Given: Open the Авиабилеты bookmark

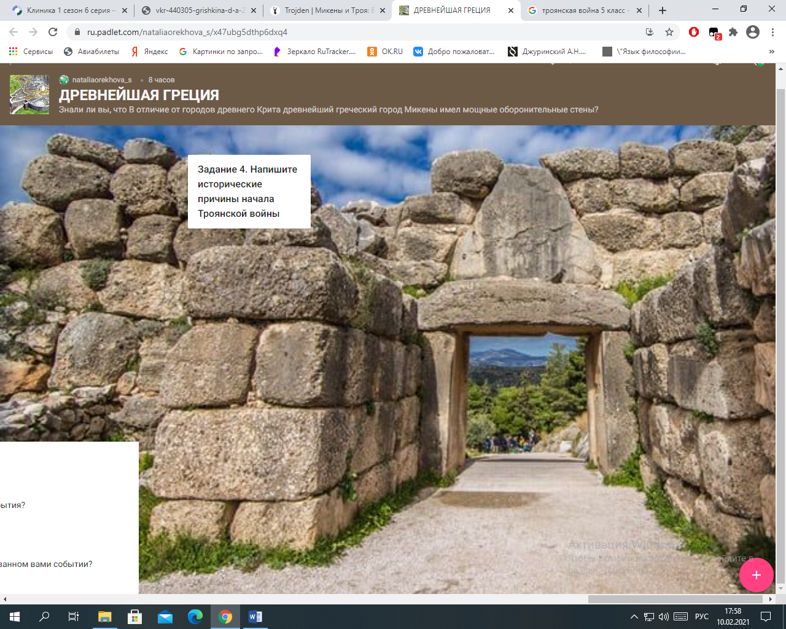Looking at the screenshot, I should coord(91,52).
